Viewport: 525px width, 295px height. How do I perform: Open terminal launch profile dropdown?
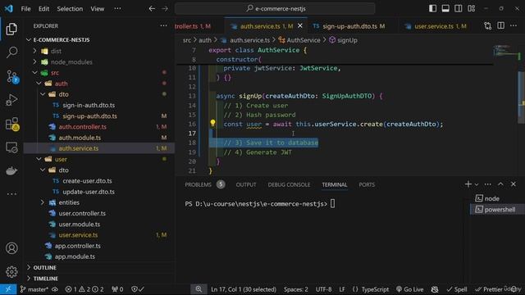(477, 184)
